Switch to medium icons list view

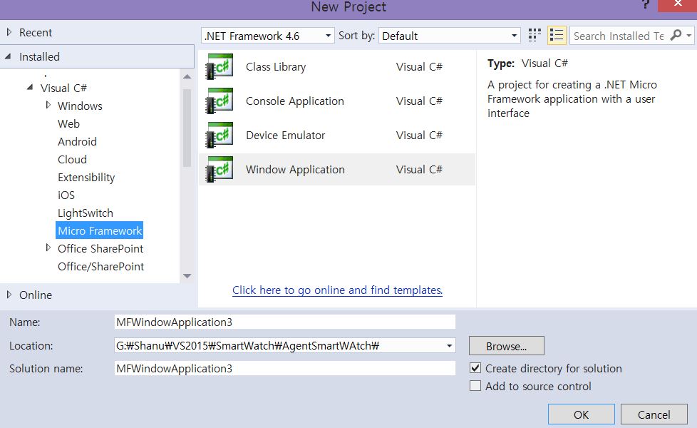[557, 36]
